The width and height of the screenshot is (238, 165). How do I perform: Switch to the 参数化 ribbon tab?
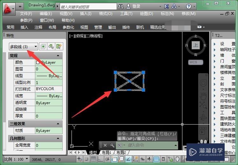(68, 27)
